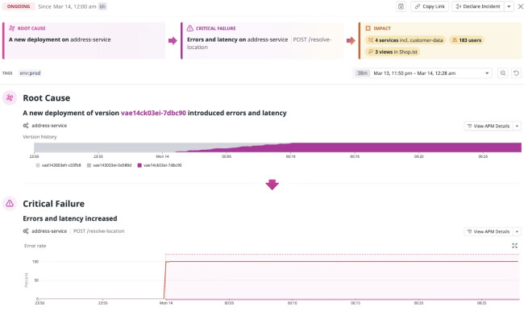Select the Impact summary card

440,41
